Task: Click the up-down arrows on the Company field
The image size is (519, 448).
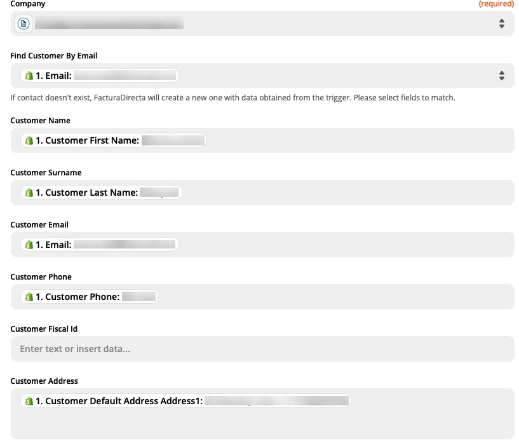Action: pyautogui.click(x=501, y=23)
